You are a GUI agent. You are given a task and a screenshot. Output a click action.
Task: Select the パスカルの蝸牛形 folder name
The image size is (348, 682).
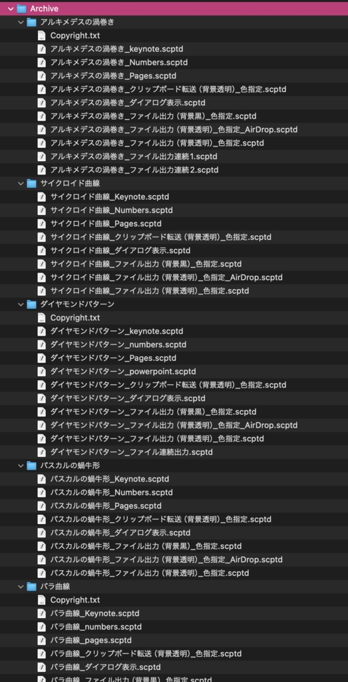(70, 466)
